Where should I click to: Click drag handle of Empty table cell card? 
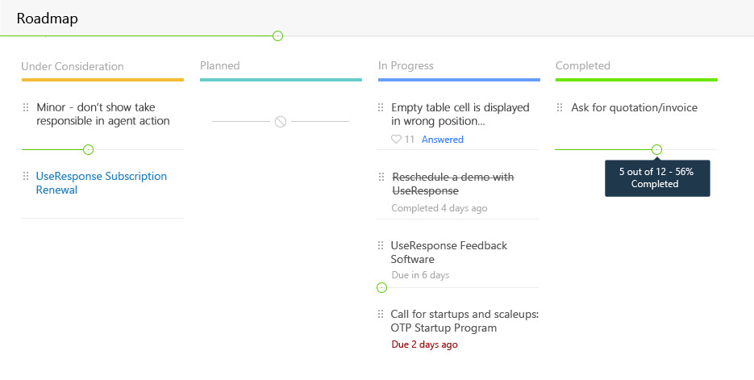381,107
